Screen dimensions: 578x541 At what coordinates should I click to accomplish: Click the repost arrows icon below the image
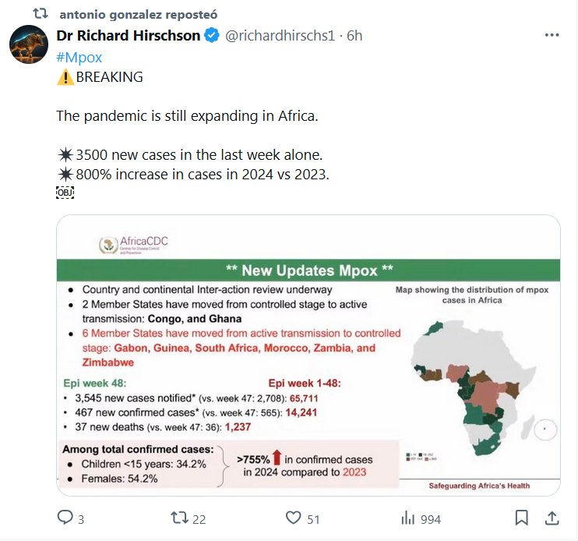click(180, 518)
